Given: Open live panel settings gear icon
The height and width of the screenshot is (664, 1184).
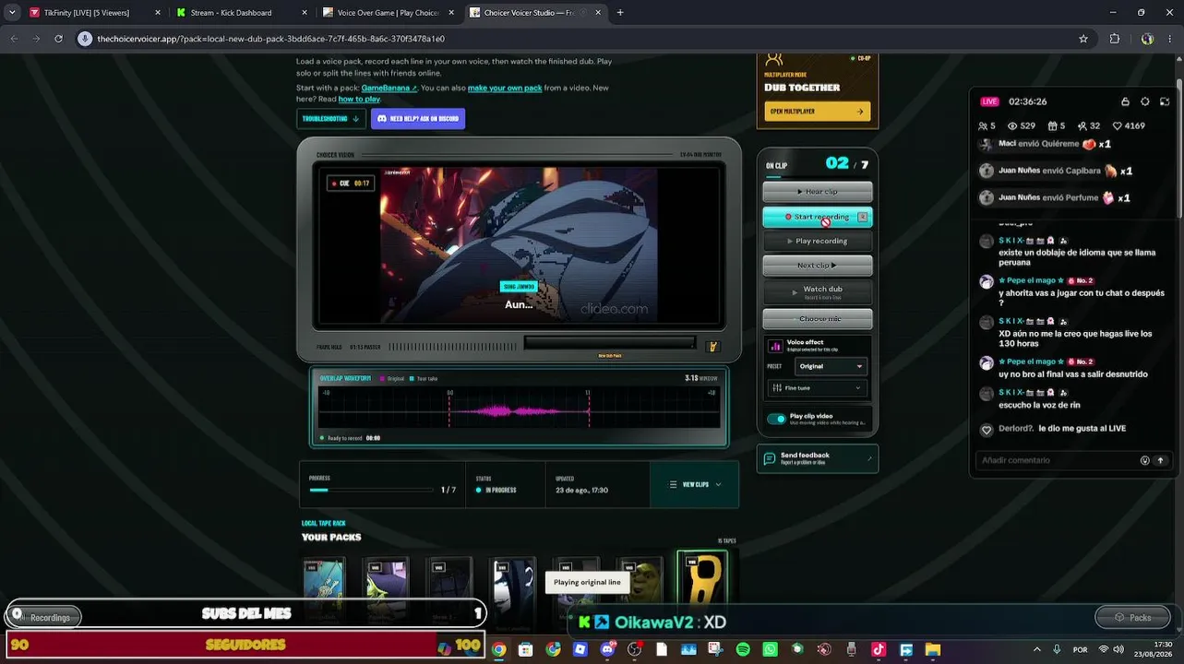Looking at the screenshot, I should click(1145, 101).
